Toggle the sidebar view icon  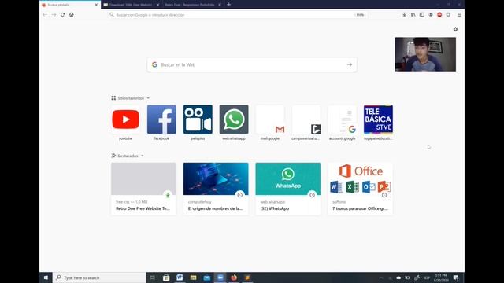(x=422, y=15)
